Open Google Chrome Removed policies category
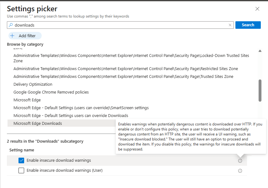The width and height of the screenshot is (268, 188). click(x=51, y=92)
